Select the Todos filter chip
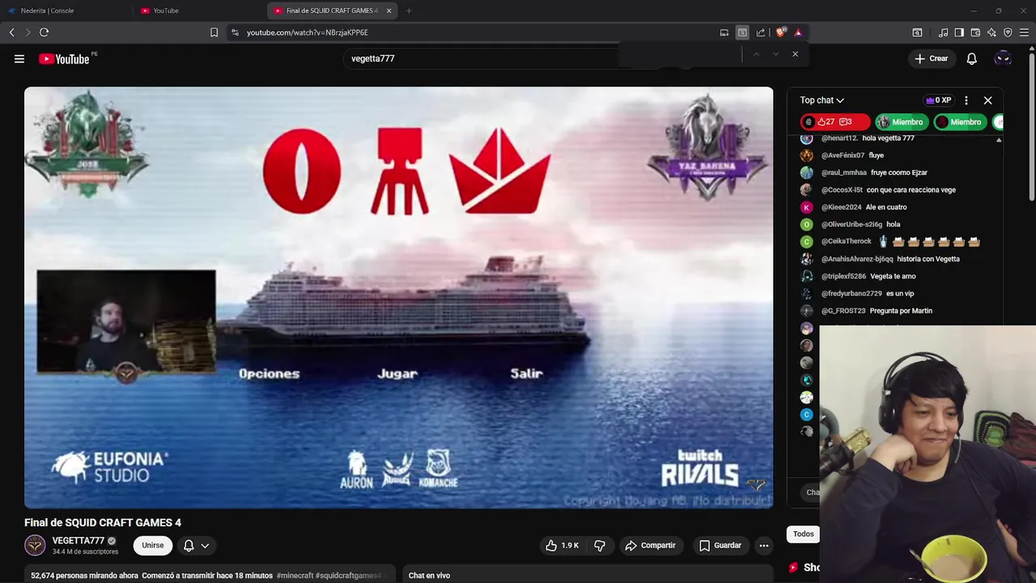Image resolution: width=1036 pixels, height=583 pixels. pos(803,534)
